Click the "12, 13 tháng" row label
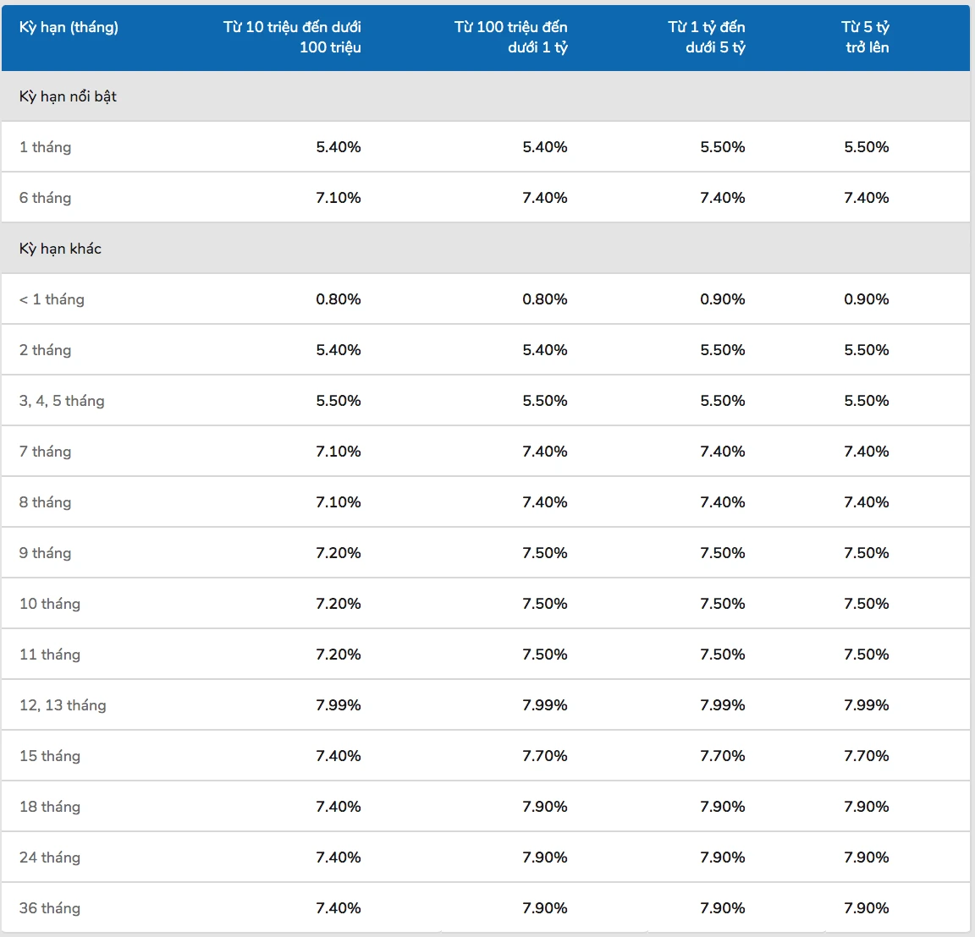This screenshot has height=937, width=975. (63, 705)
